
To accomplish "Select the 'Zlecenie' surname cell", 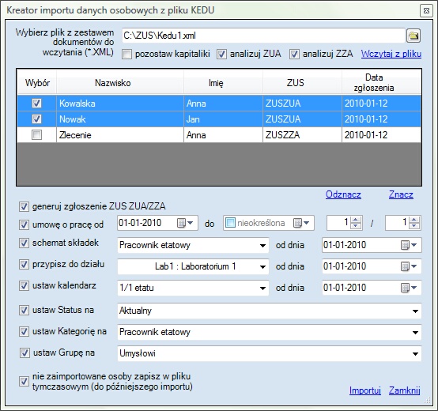I will click(120, 135).
